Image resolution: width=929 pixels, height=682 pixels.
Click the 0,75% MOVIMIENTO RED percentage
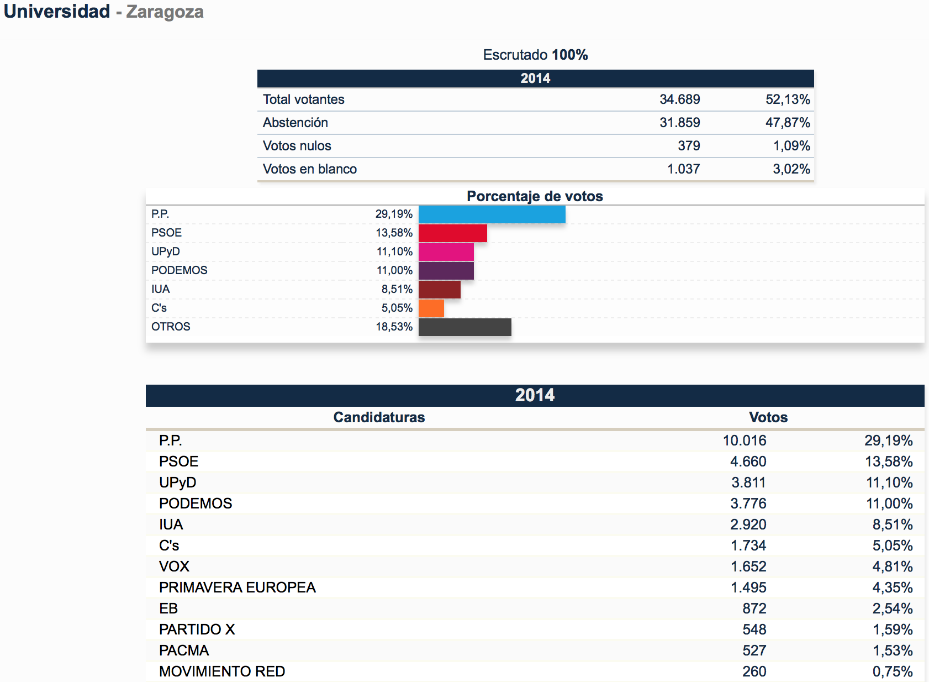tap(893, 671)
